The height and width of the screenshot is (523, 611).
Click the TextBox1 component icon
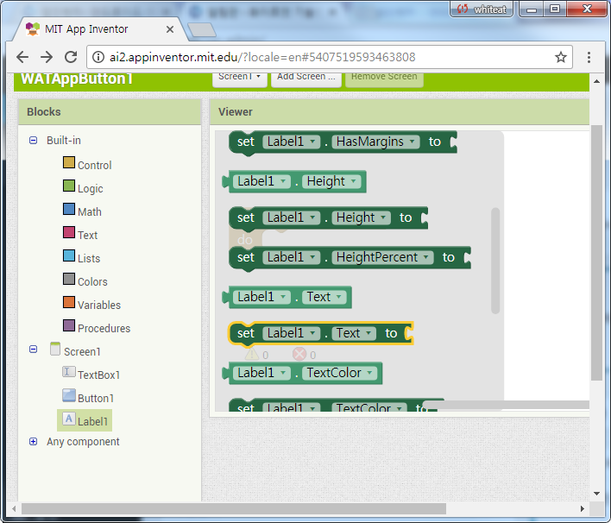[x=69, y=372]
